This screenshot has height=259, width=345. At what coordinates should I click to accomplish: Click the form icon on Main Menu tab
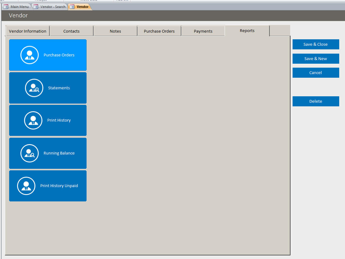point(6,7)
